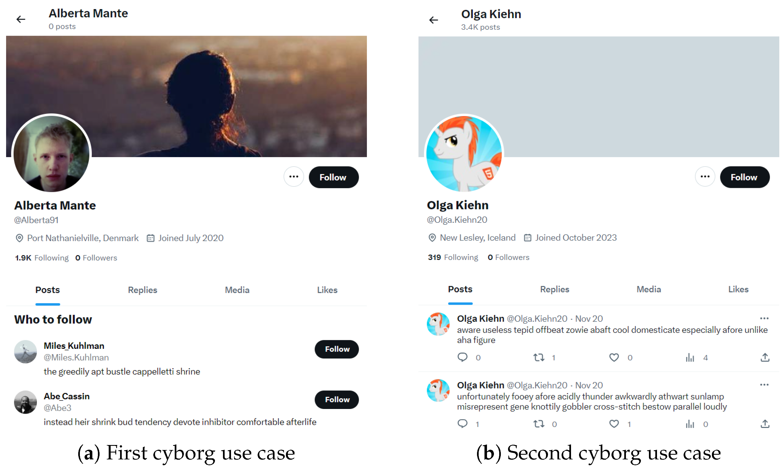Open Olga Kiehn's pony profile picture
The image size is (784, 468).
[x=464, y=153]
